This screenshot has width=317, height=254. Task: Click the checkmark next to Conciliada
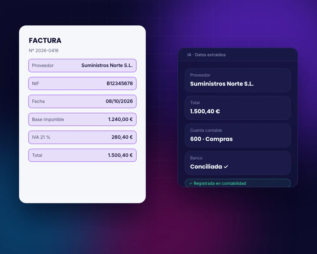point(226,167)
